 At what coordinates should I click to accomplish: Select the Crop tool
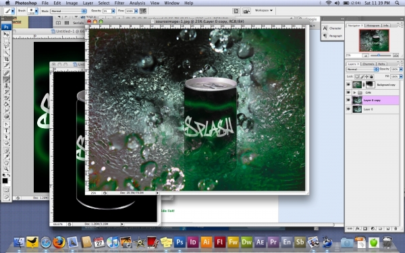(x=6, y=59)
